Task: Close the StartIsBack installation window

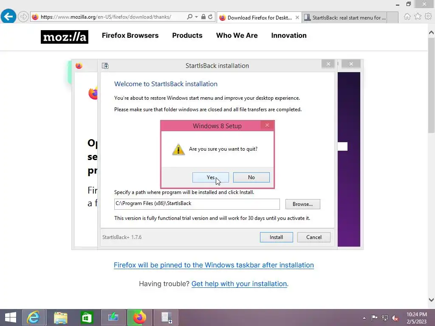Action: [x=328, y=64]
